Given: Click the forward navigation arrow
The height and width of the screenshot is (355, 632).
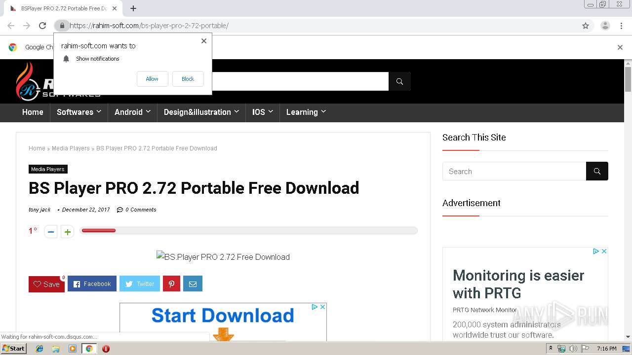Looking at the screenshot, I should coord(27,26).
